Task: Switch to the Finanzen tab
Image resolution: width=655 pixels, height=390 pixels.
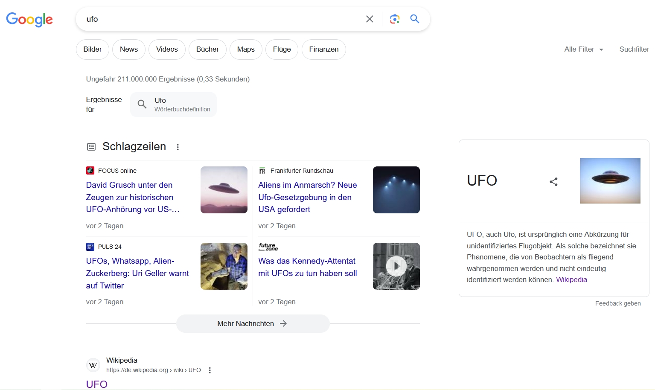Action: click(324, 49)
